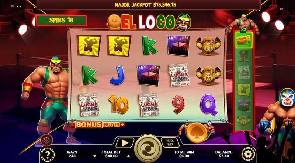Start autoplay with the play arrow button
Screen dimensions: 295x163
(x=125, y=143)
